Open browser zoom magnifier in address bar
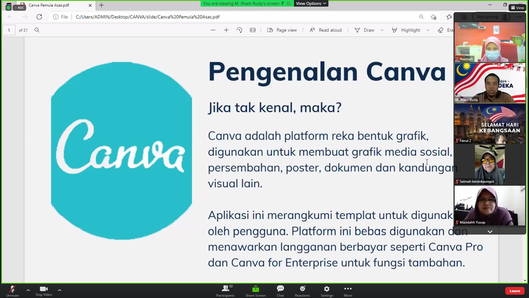This screenshot has height=298, width=529. [x=421, y=17]
